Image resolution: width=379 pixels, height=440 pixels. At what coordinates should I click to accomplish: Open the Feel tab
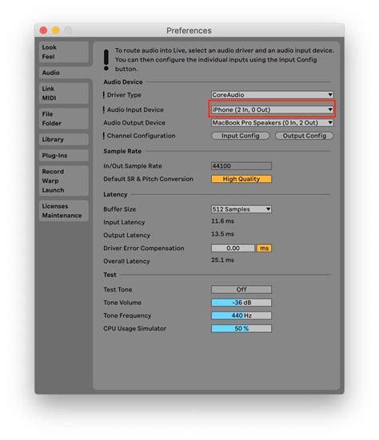pos(48,57)
